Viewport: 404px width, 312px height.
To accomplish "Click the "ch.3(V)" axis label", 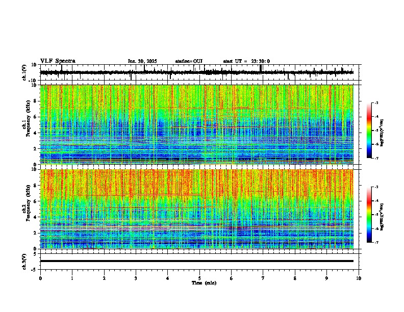I will click(24, 262).
